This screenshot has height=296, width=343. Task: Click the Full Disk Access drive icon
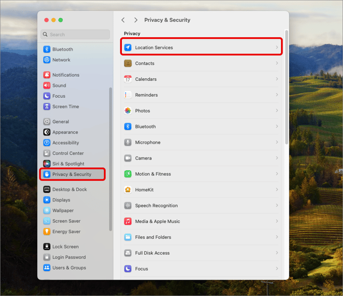pos(128,253)
